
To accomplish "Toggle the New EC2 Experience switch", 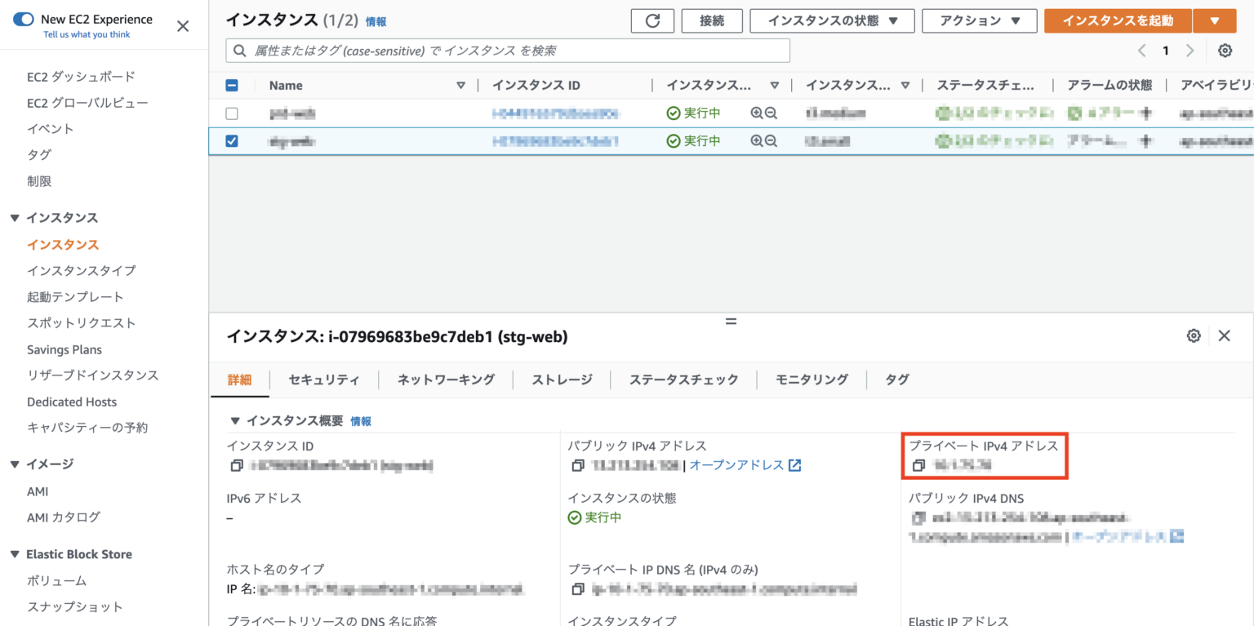I will click(24, 20).
